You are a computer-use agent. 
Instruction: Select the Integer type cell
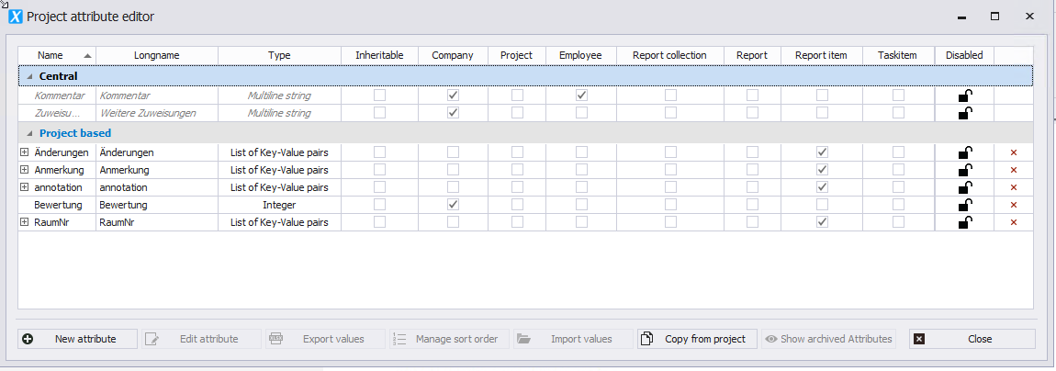click(x=279, y=205)
